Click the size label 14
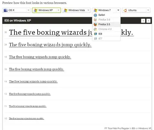Screen dimensions: 154x130 pos(6,82)
